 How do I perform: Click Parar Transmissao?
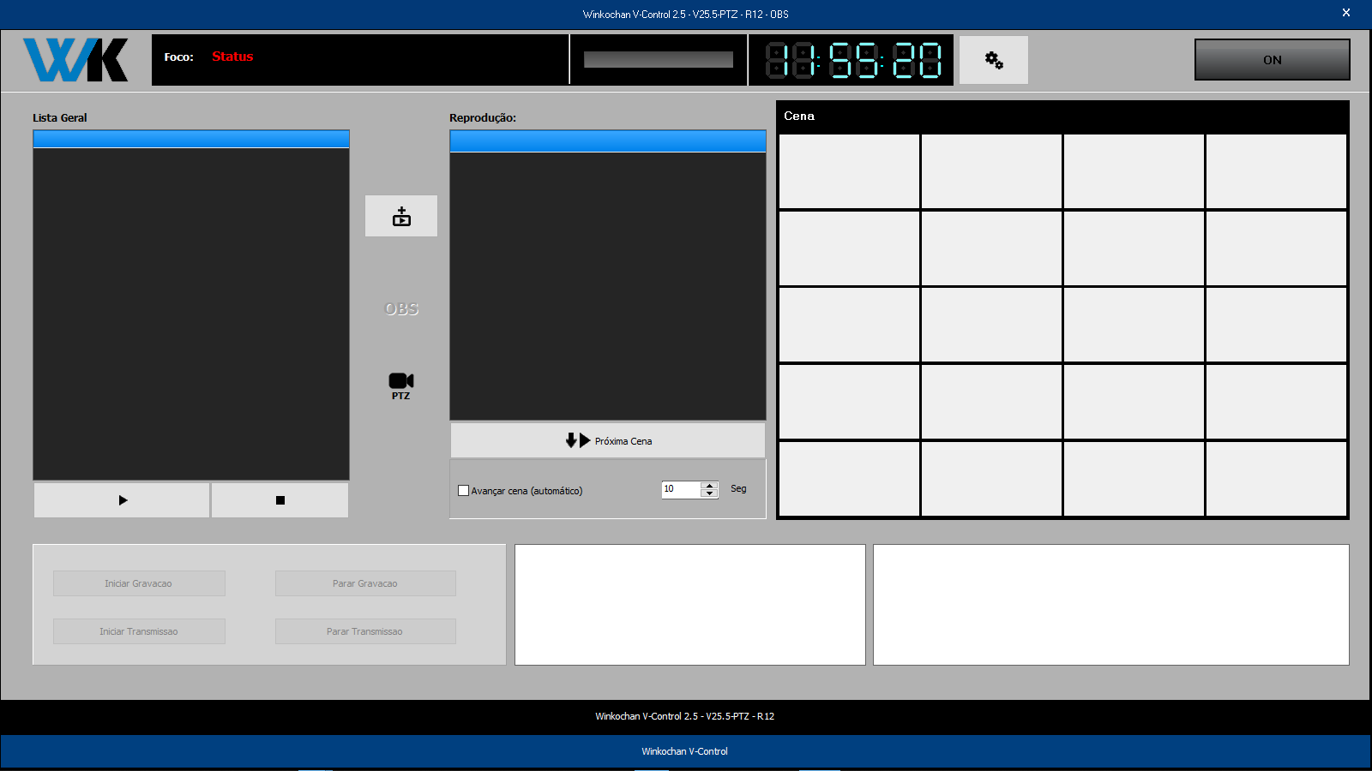pos(364,631)
